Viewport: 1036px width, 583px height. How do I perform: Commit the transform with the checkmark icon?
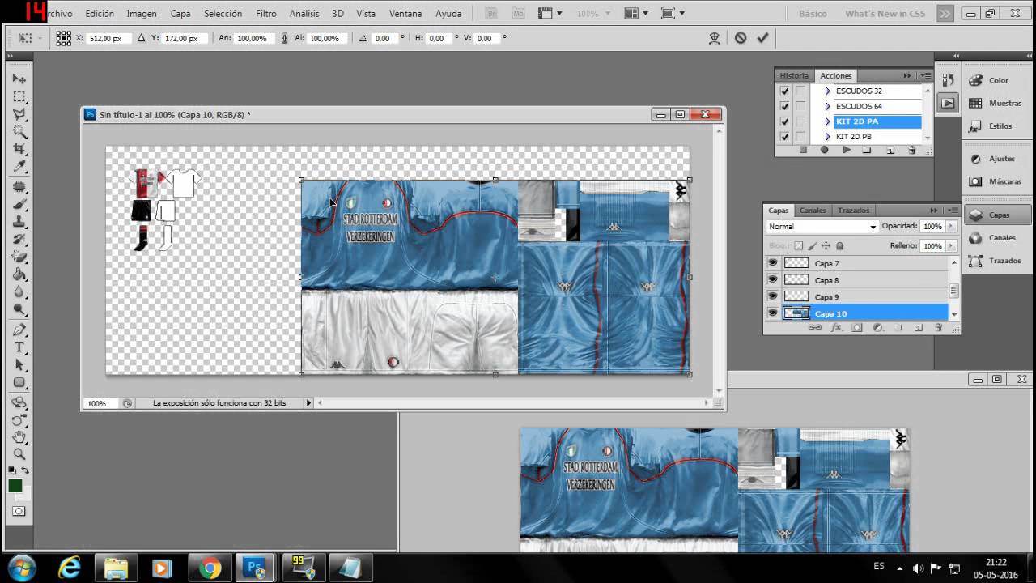762,38
